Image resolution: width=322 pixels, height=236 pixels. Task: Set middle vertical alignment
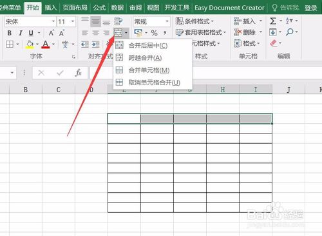pos(95,21)
